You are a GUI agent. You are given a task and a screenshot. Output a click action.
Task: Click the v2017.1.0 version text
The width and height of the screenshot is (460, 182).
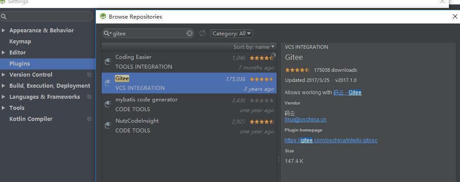tap(346, 80)
